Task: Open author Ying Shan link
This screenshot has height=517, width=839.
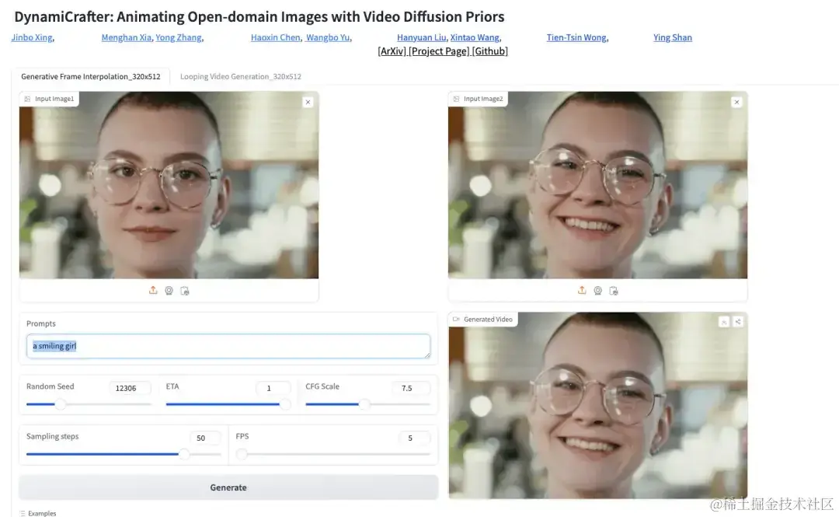Action: pyautogui.click(x=673, y=37)
